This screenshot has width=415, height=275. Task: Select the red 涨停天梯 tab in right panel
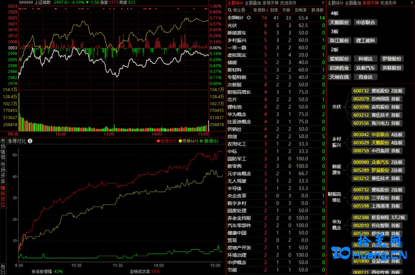pos(371,3)
